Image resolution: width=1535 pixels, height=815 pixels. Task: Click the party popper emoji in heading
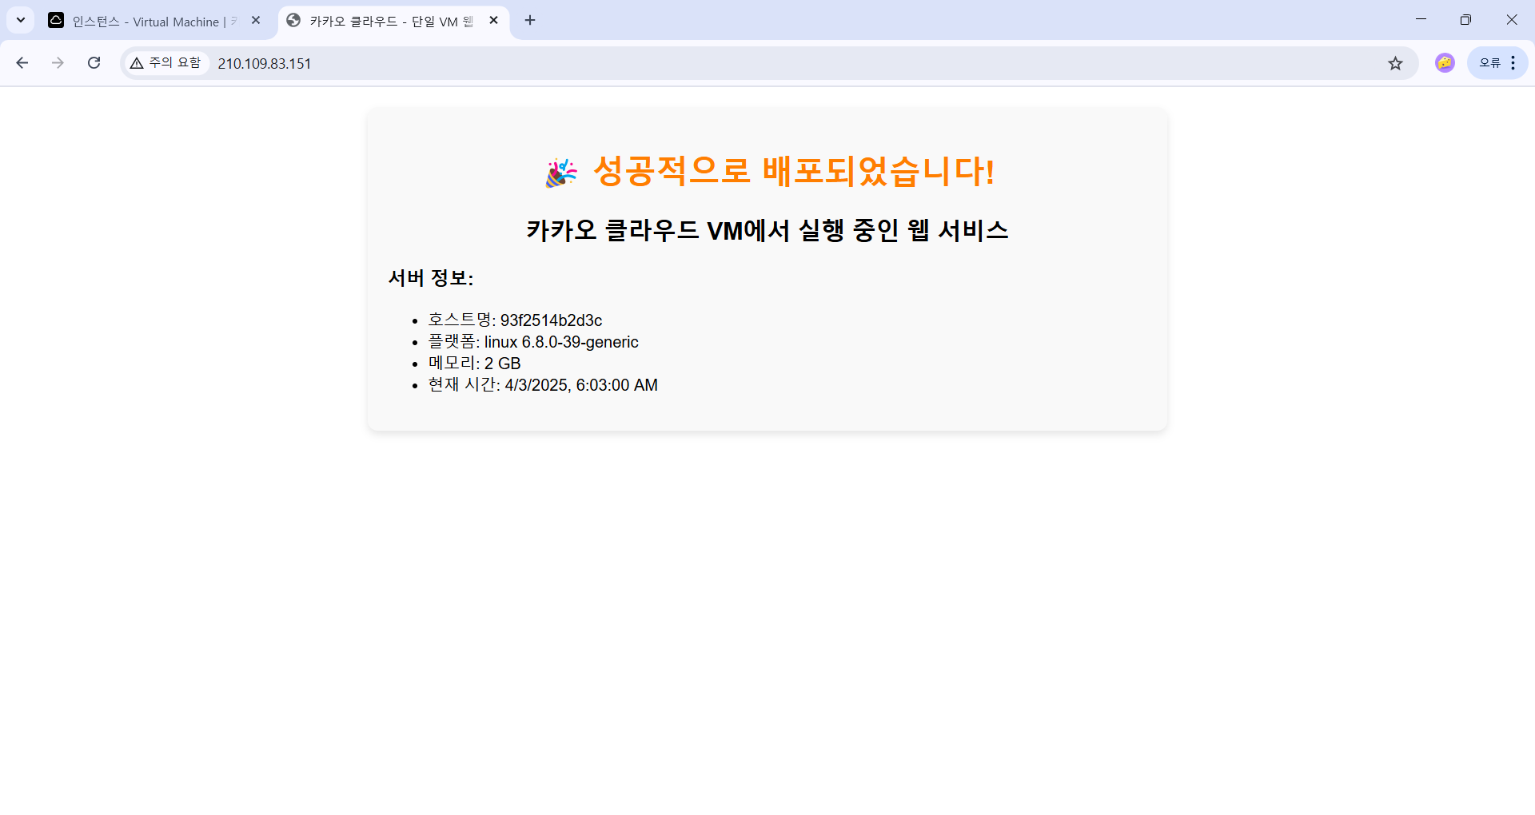click(x=561, y=173)
